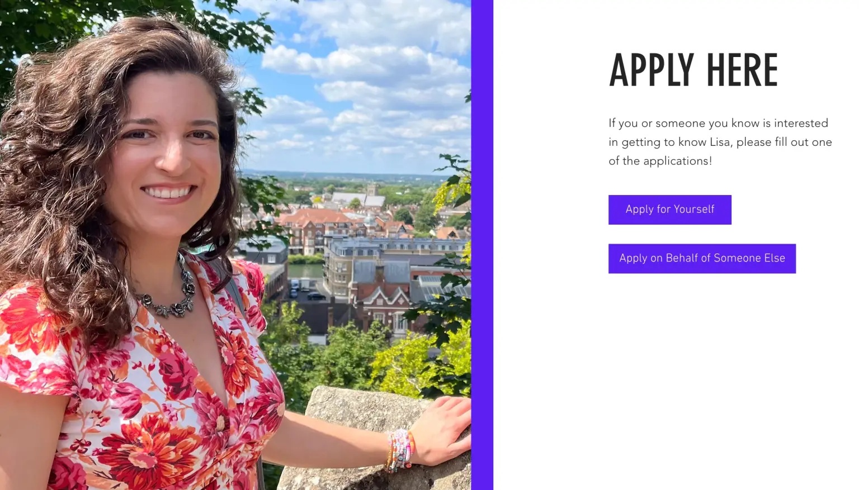The image size is (859, 490).
Task: Click the purple vertical divider stripe
Action: click(x=482, y=245)
